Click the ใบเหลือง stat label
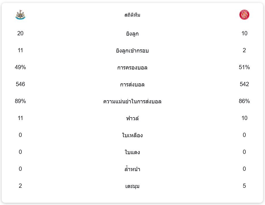 pos(132,136)
